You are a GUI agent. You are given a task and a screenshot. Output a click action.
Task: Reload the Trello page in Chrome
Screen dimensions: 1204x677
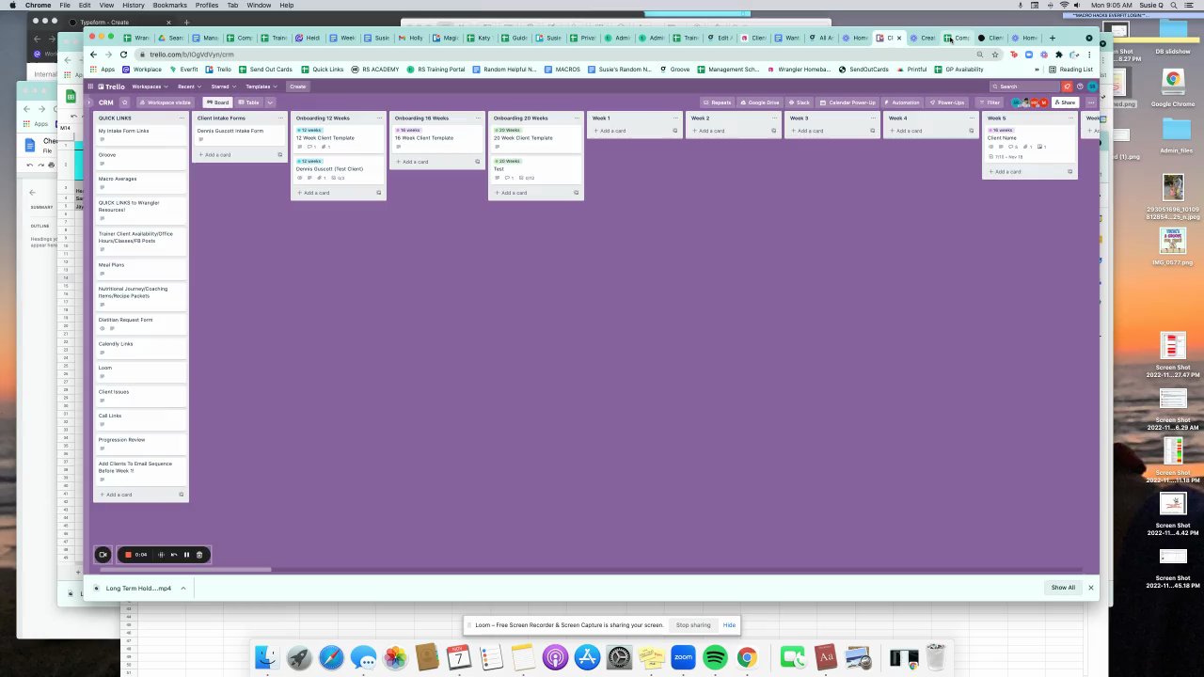(x=123, y=55)
